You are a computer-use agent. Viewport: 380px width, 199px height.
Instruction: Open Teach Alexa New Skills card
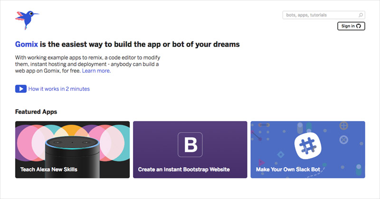(x=73, y=150)
